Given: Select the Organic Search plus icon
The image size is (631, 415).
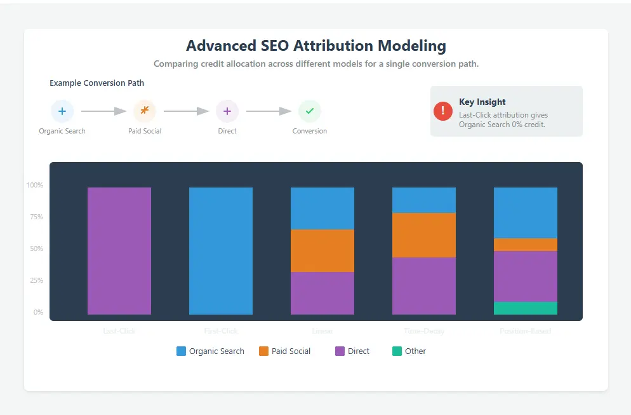Looking at the screenshot, I should 62,111.
